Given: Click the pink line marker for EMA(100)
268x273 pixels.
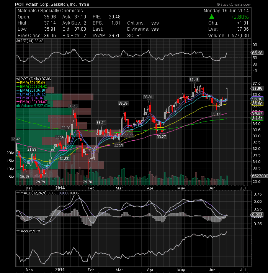Looking at the screenshot, I should pyautogui.click(x=18, y=102).
